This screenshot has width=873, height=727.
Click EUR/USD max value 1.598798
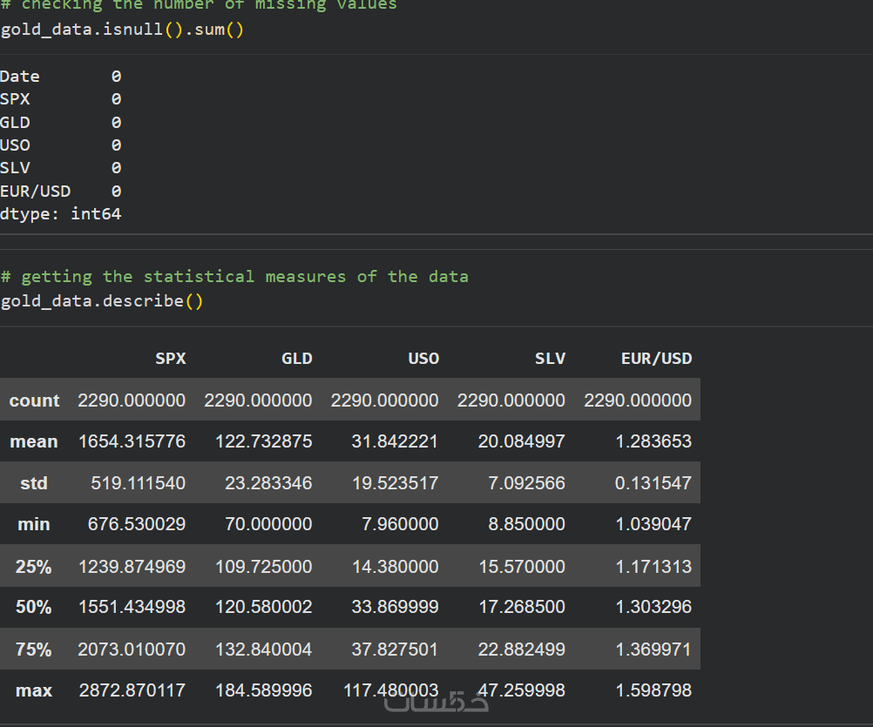click(653, 690)
